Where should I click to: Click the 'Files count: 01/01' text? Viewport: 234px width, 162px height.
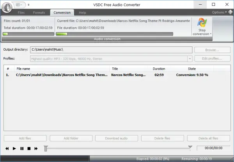point(17,21)
